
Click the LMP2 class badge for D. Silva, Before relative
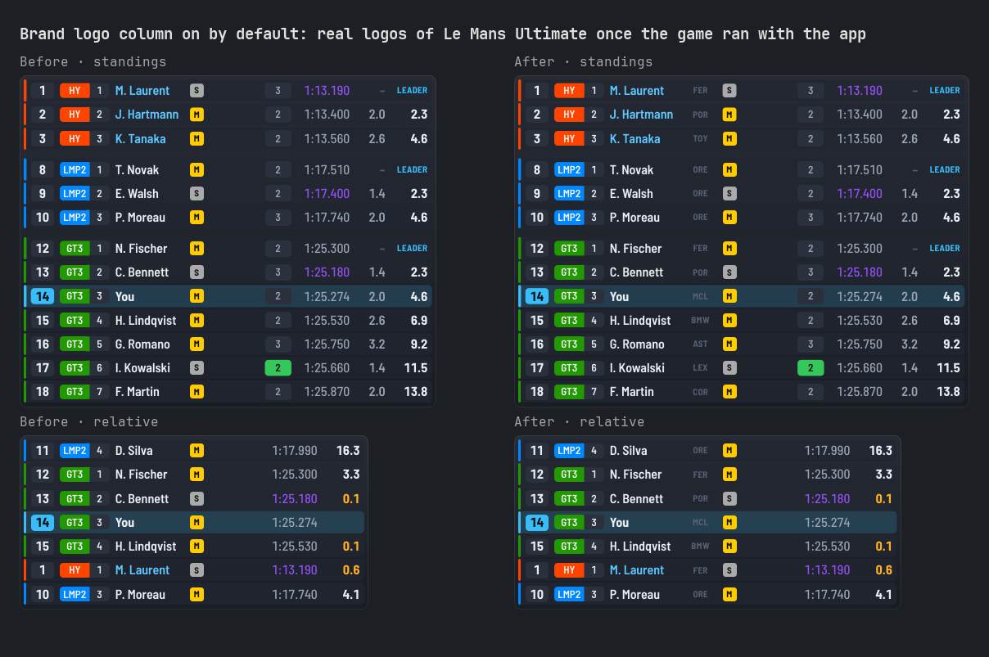tap(75, 451)
